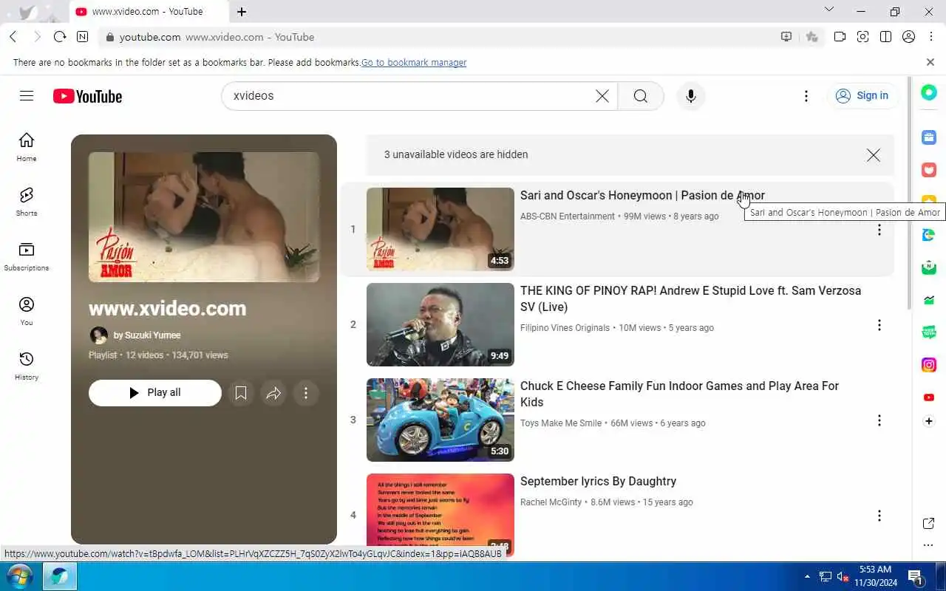Open browser profile account icon

point(909,37)
